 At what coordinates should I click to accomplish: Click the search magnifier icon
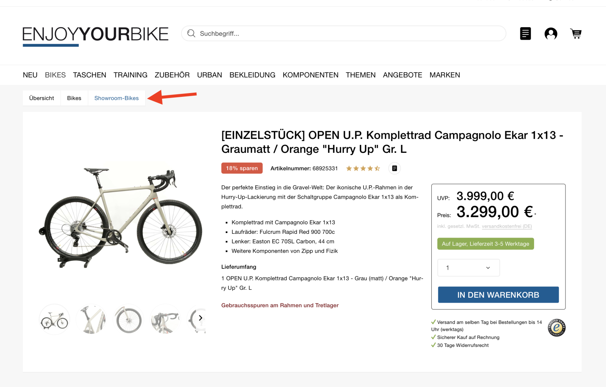tap(191, 34)
